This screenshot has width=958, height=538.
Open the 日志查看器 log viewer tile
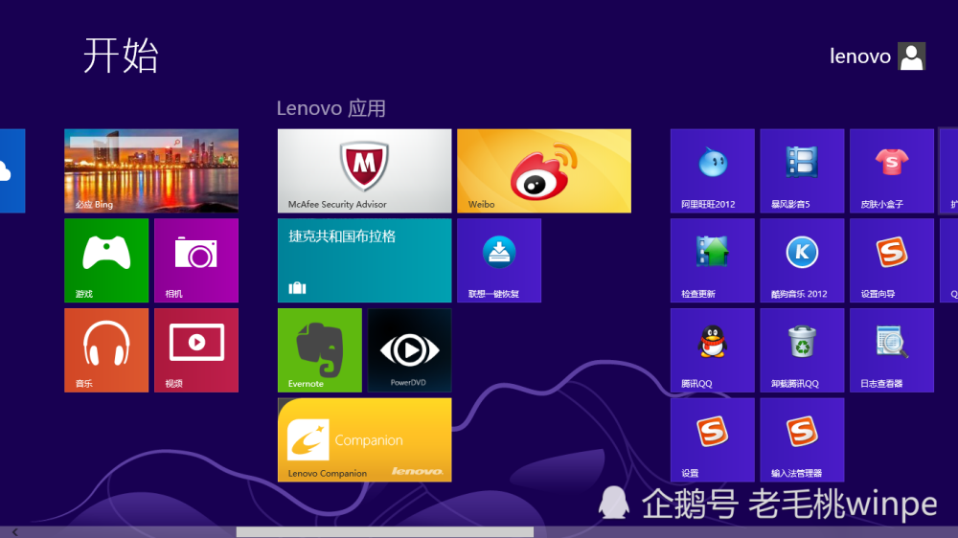click(892, 350)
